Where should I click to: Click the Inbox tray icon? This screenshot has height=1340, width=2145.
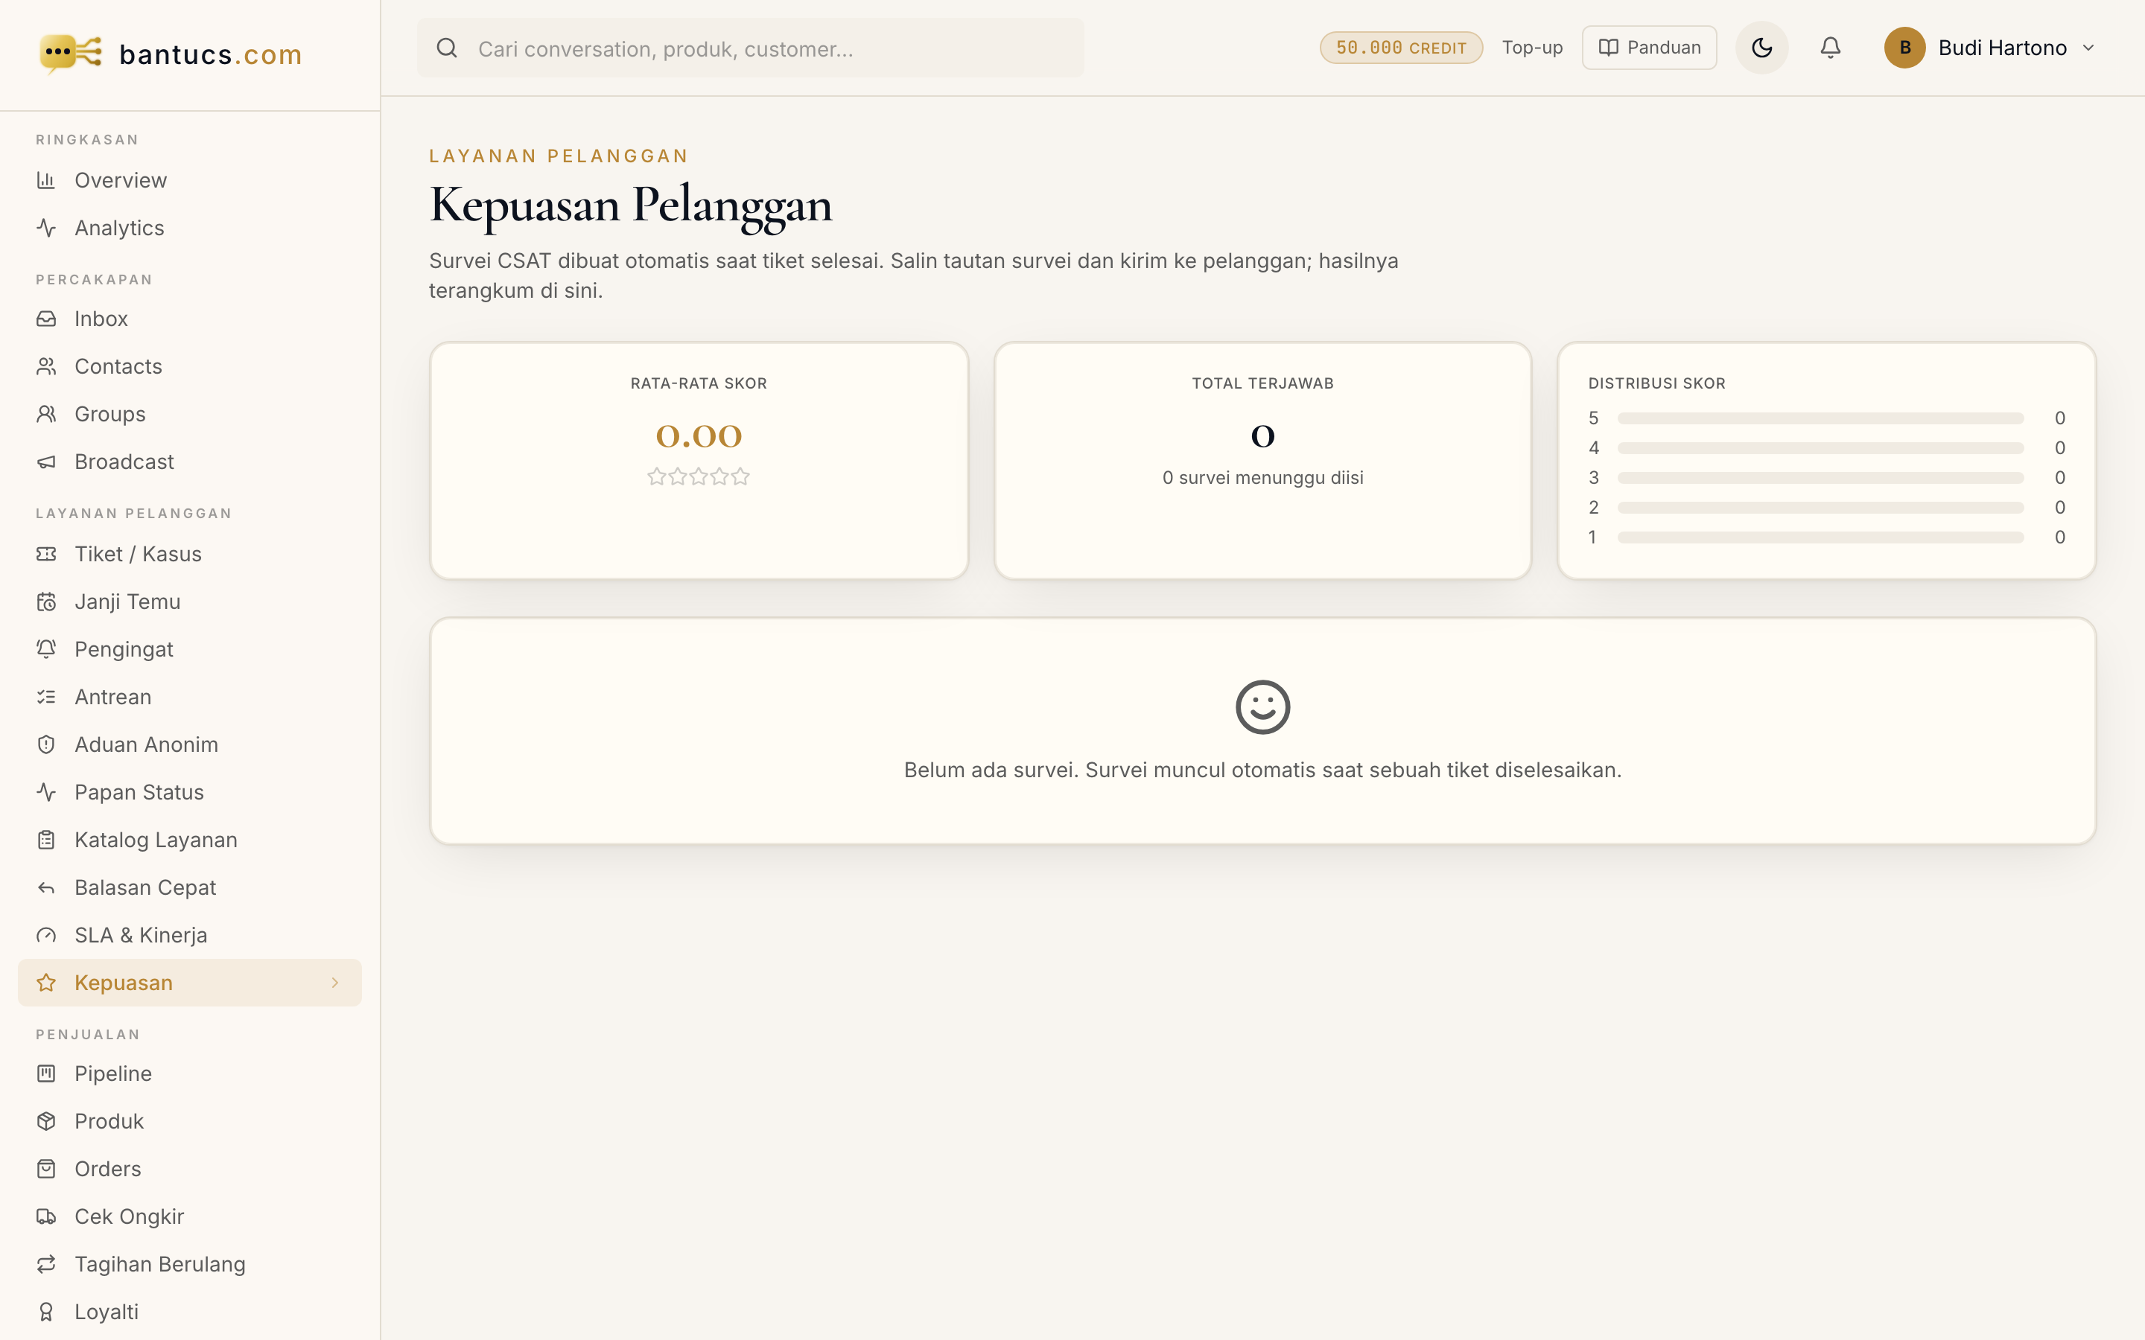click(x=46, y=318)
